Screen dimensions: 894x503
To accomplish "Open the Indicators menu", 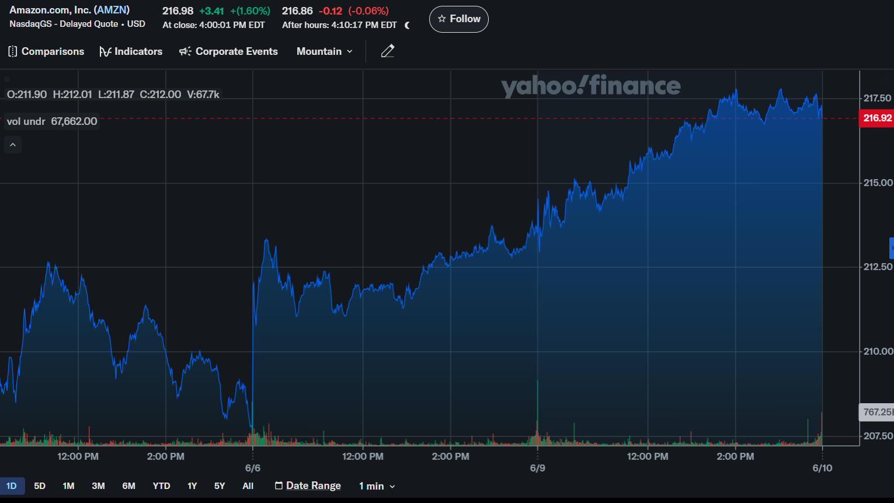I will [x=131, y=51].
